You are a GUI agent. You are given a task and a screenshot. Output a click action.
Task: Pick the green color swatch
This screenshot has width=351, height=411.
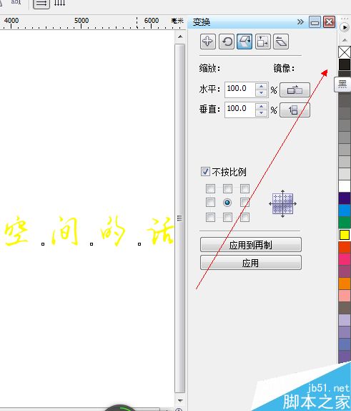click(x=345, y=223)
